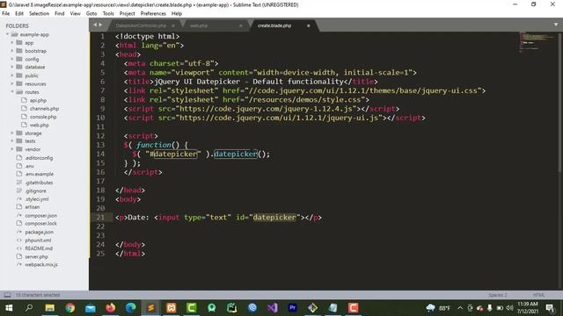Open the Tools menu
This screenshot has width=563, height=316.
[108, 14]
